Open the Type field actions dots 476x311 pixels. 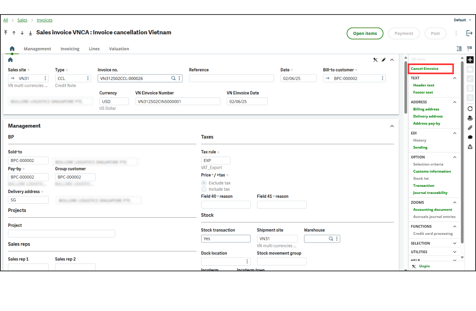[x=88, y=78]
